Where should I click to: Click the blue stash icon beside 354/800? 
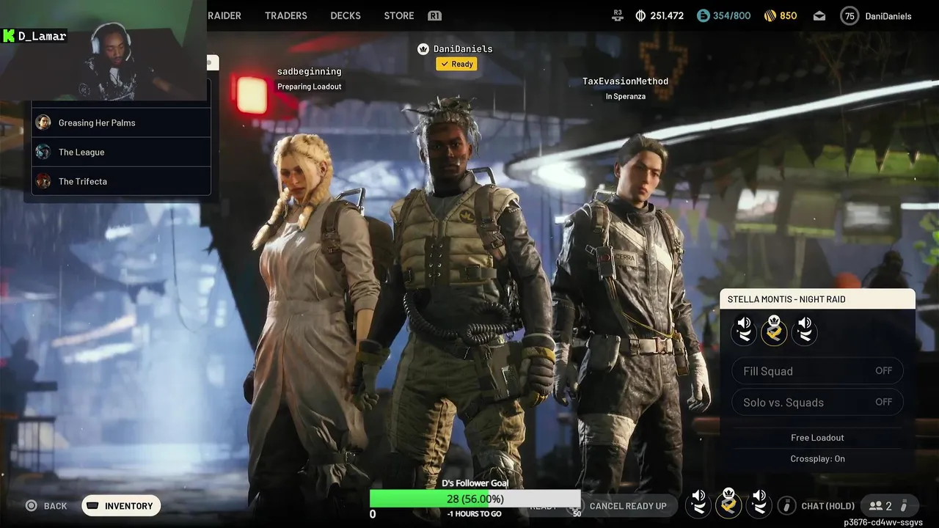703,15
